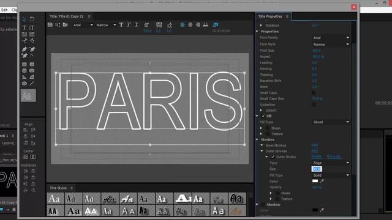
Task: Expand the Distort section
Action: [262, 110]
